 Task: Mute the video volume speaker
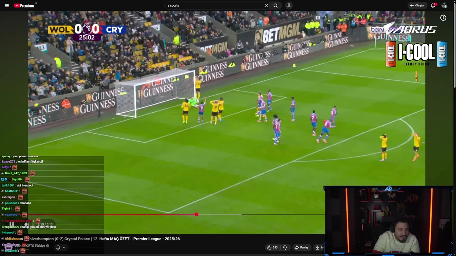pyautogui.click(x=27, y=224)
